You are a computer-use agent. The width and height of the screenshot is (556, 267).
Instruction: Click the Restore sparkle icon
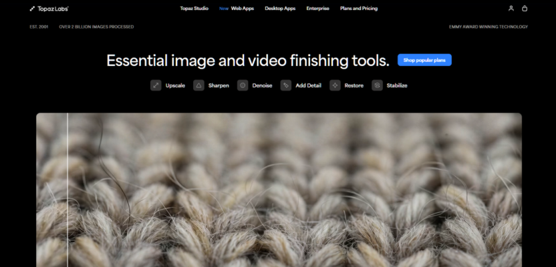click(335, 85)
